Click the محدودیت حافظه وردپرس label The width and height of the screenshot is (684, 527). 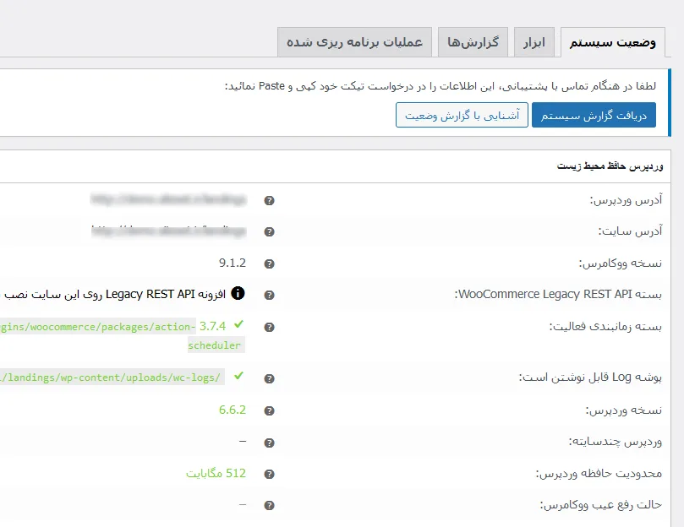(x=599, y=473)
